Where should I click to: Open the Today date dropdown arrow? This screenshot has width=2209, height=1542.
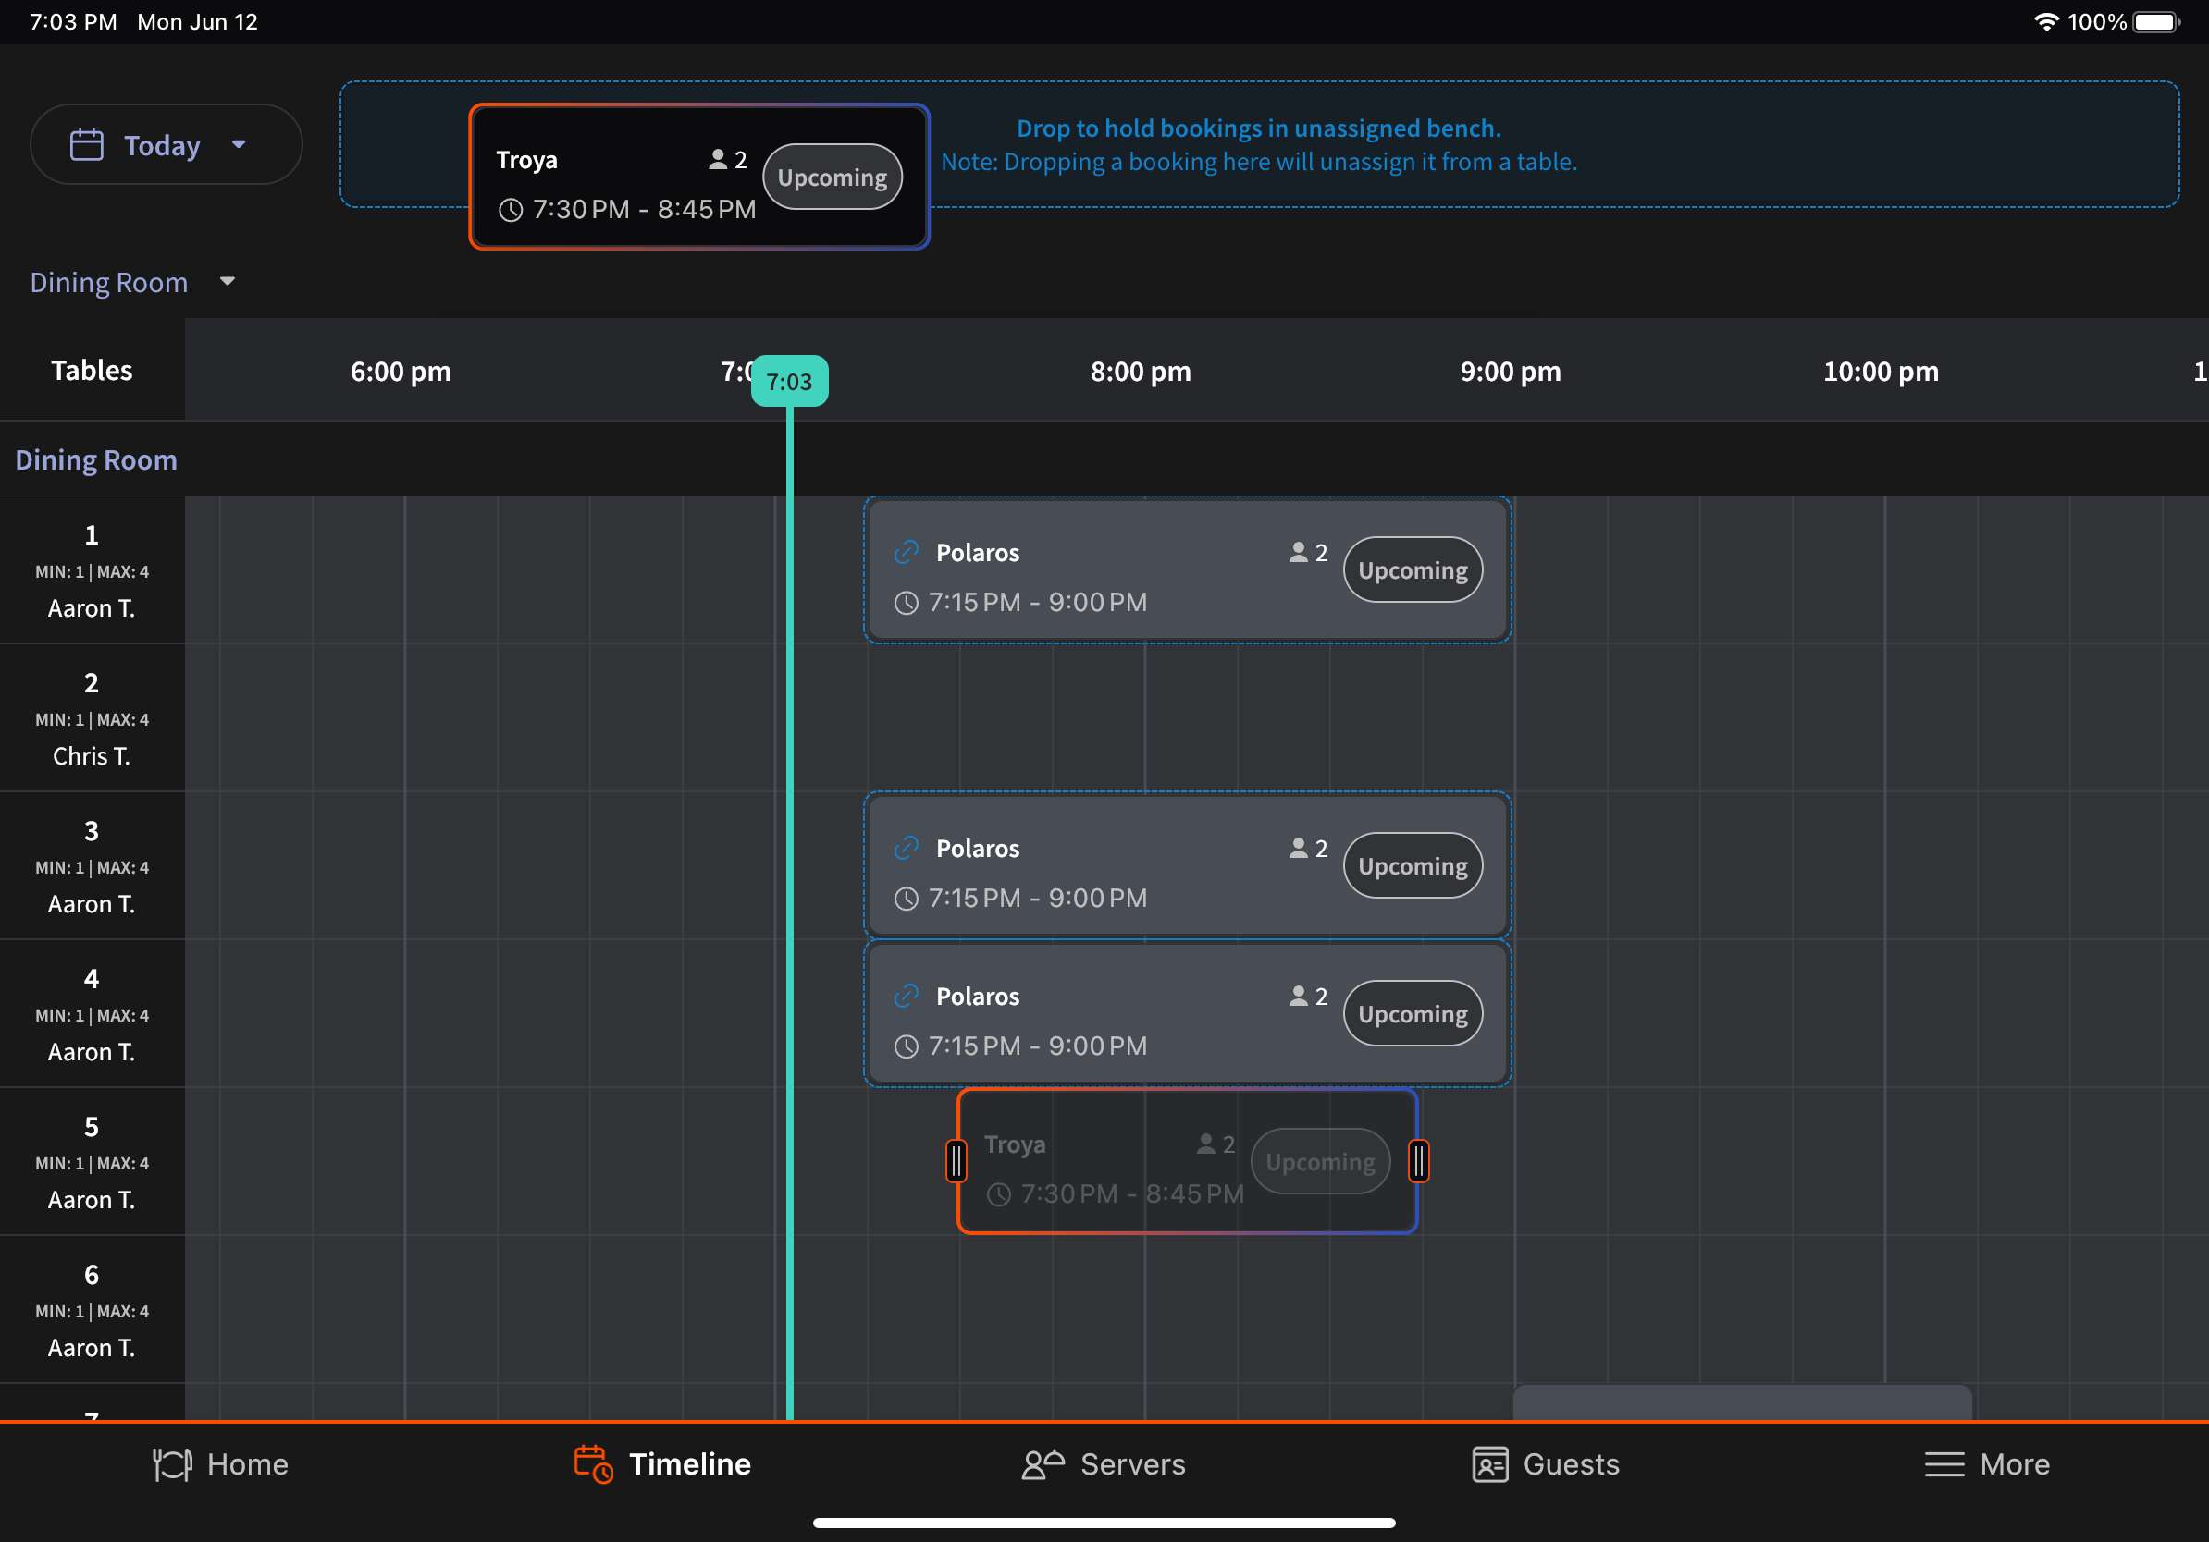point(239,145)
